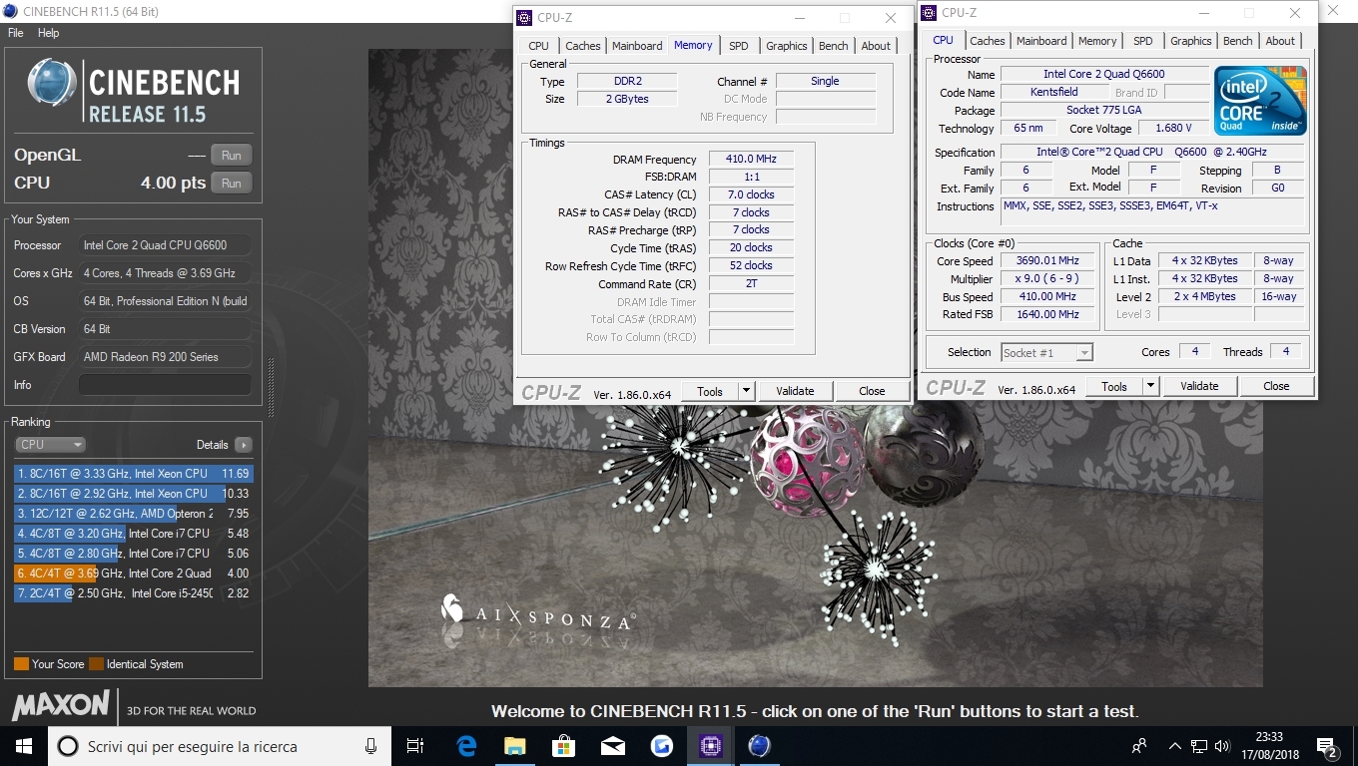Click the Core Speed 3690.01 MHz value

1047,261
